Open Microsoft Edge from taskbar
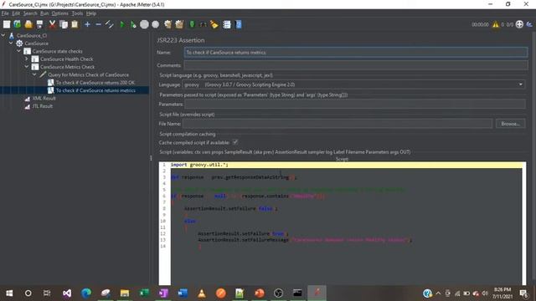The image size is (536, 301). point(86,293)
